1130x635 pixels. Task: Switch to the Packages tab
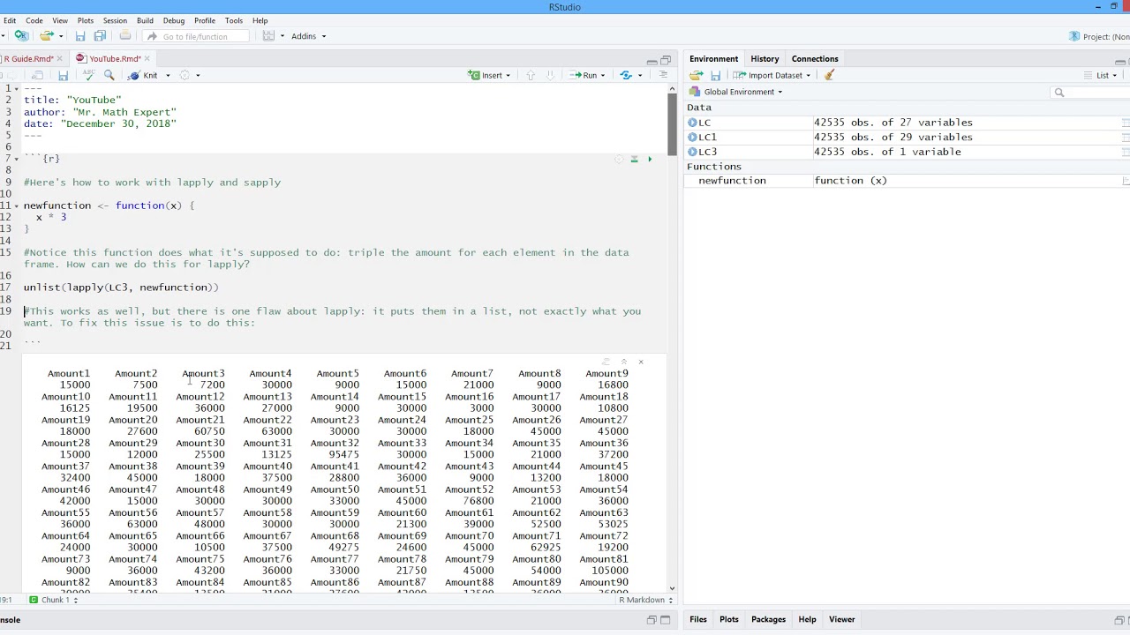[768, 619]
